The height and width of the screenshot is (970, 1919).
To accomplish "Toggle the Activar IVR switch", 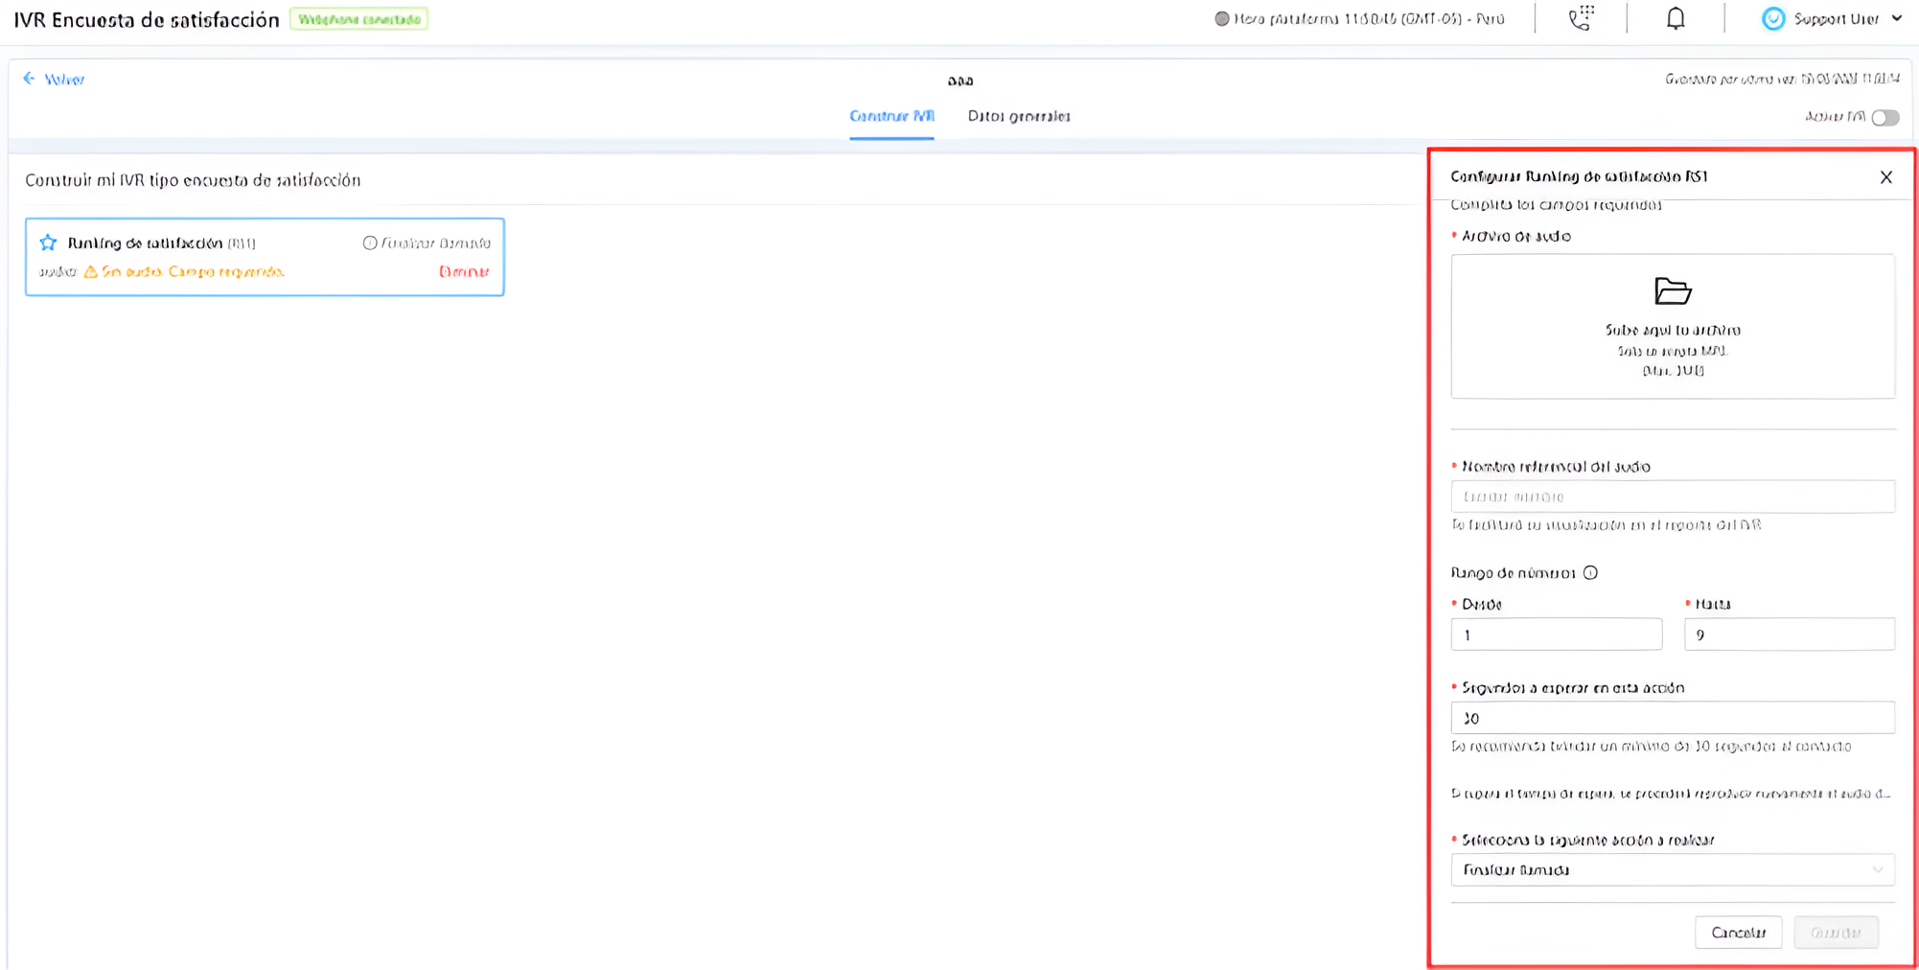I will tap(1884, 117).
